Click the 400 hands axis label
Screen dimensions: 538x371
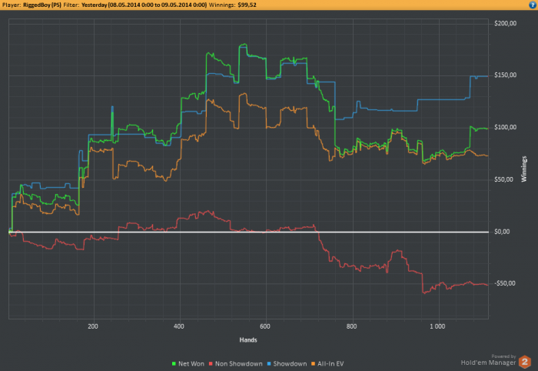179,326
